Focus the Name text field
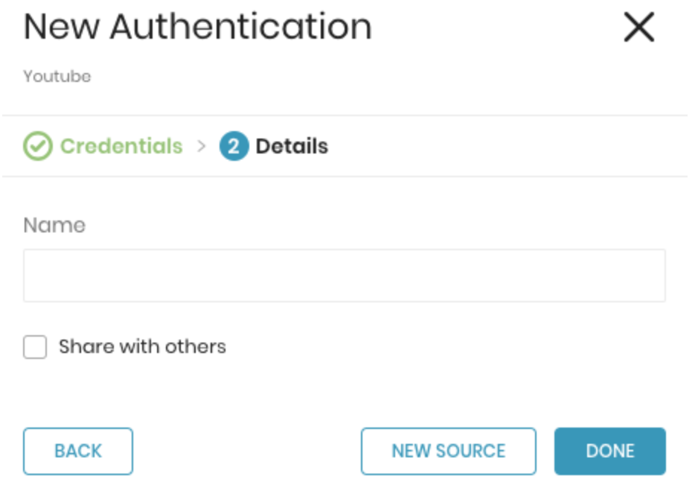This screenshot has width=698, height=499. pos(344,276)
